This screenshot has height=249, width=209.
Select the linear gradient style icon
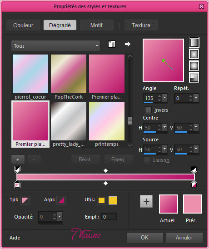click(x=194, y=42)
